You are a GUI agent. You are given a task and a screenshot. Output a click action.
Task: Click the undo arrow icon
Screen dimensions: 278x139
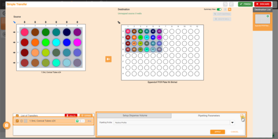point(225,4)
